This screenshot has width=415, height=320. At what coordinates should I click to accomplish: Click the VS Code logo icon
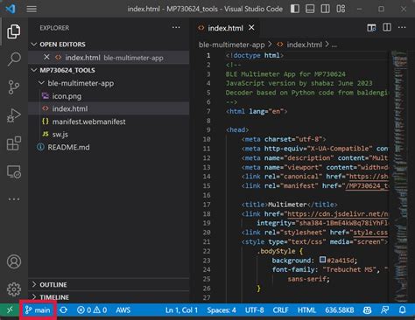(x=11, y=9)
